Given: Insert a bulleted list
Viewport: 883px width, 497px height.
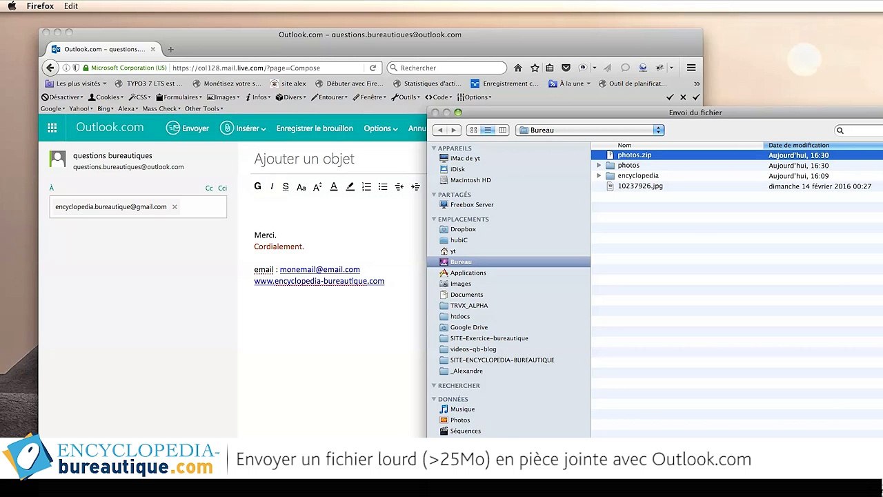Looking at the screenshot, I should click(x=383, y=186).
